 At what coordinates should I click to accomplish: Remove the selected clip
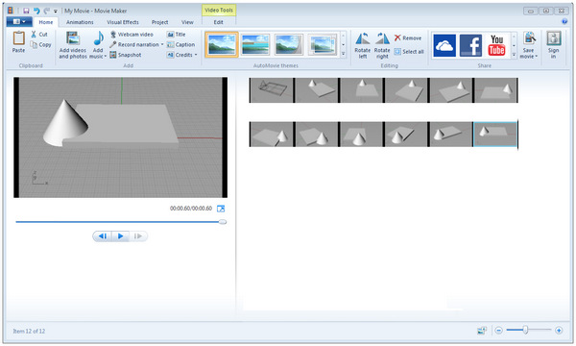[407, 37]
